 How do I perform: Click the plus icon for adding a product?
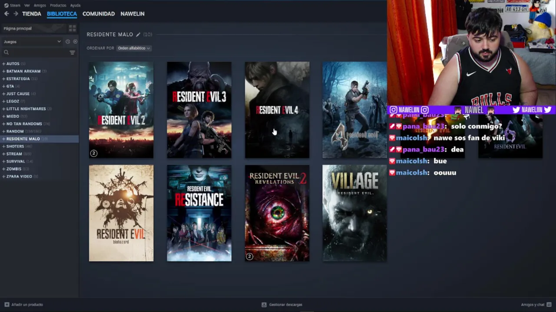tap(7, 305)
